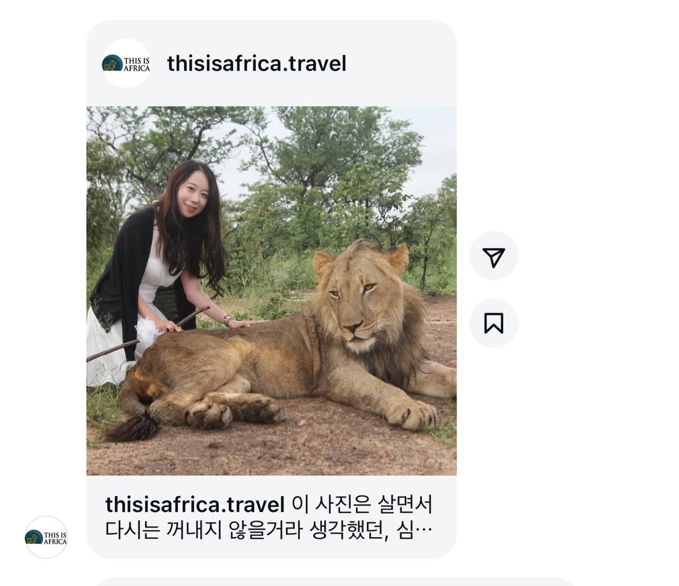The width and height of the screenshot is (679, 586).
Task: Click the lion's face in the photo
Action: [x=354, y=301]
